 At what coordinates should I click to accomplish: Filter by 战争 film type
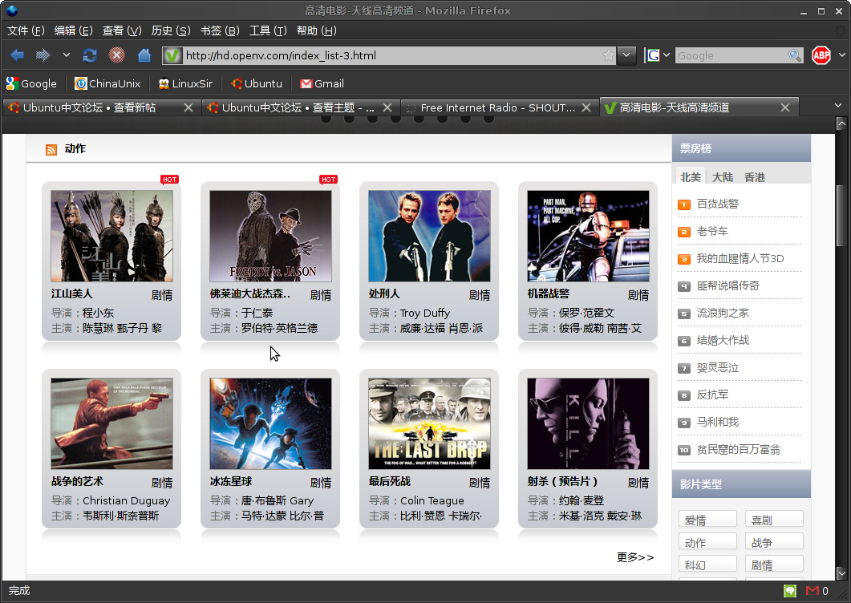(774, 542)
